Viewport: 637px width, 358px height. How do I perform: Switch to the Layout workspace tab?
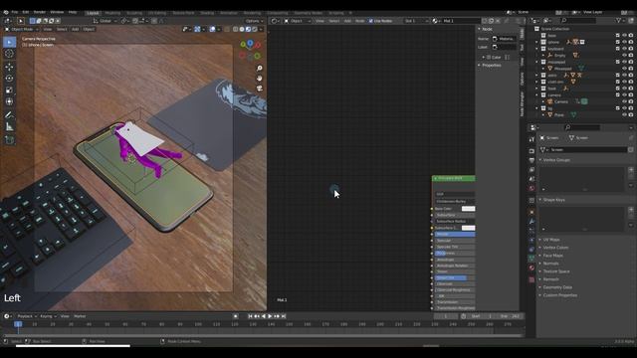(x=93, y=13)
